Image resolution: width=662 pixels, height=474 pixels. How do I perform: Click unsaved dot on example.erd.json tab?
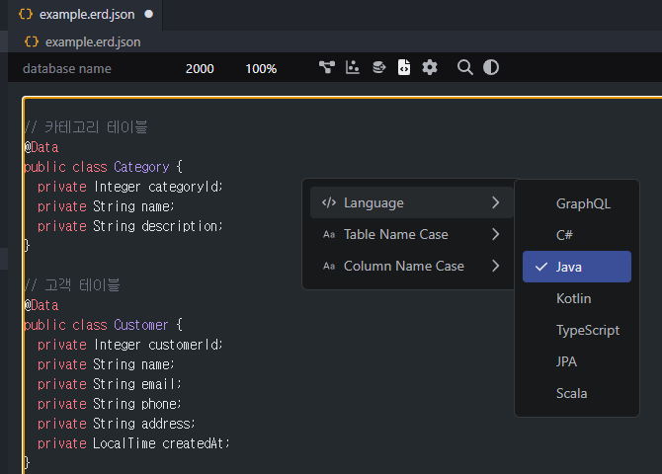pos(148,14)
